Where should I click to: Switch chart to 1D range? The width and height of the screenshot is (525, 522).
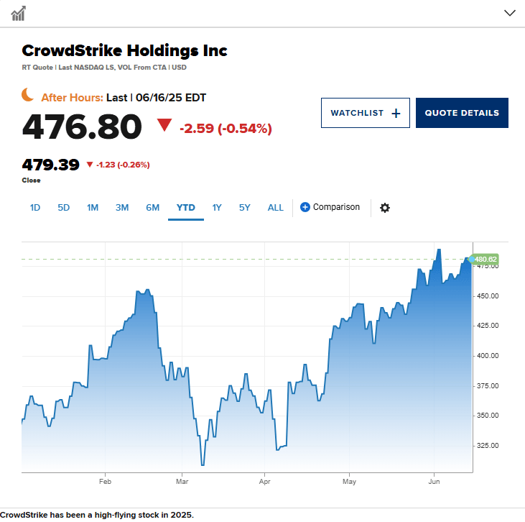point(34,208)
